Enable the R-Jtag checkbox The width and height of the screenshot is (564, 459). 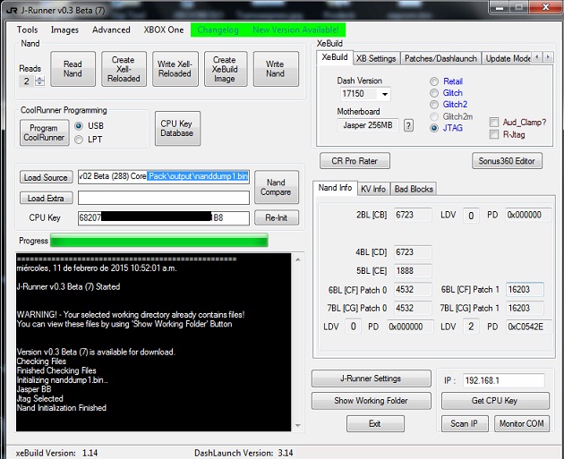point(494,135)
